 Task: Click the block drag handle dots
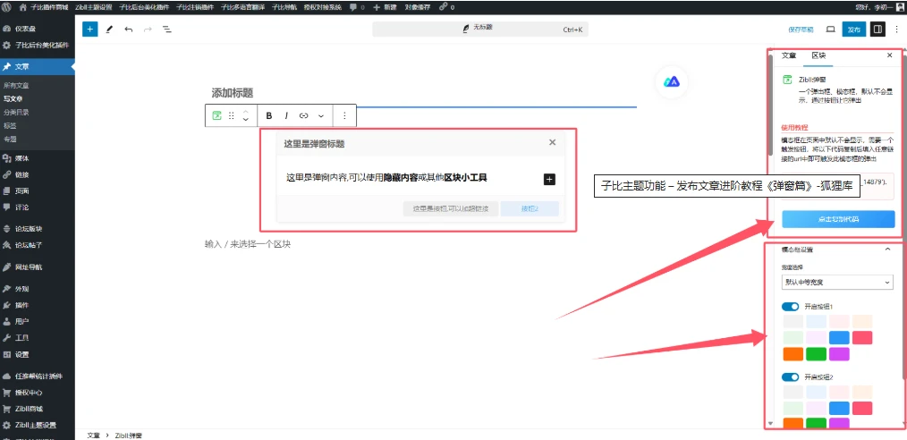click(232, 115)
